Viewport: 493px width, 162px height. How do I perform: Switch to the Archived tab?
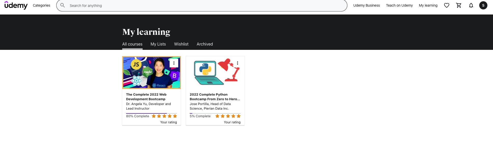[205, 44]
